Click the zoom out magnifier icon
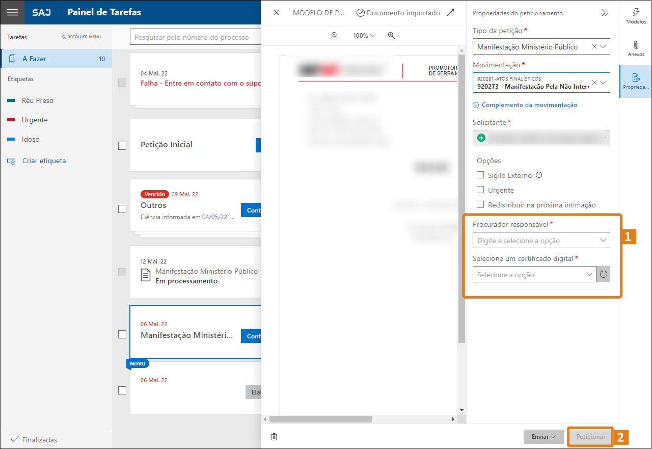 coord(335,36)
